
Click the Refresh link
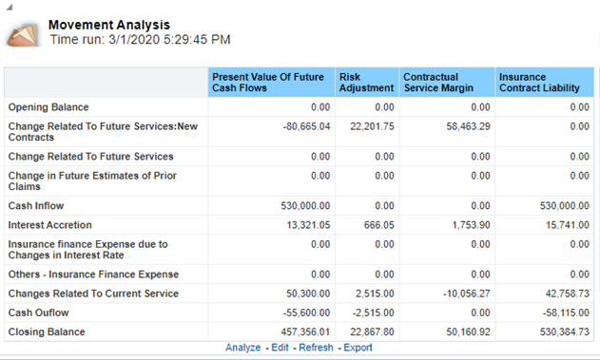(316, 348)
